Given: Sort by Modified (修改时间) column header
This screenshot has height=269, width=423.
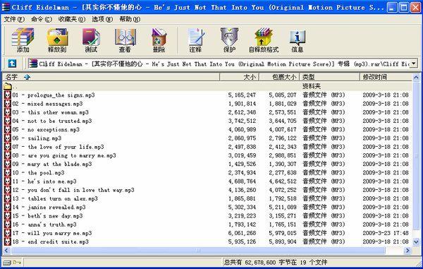Looking at the screenshot, I should pos(386,77).
